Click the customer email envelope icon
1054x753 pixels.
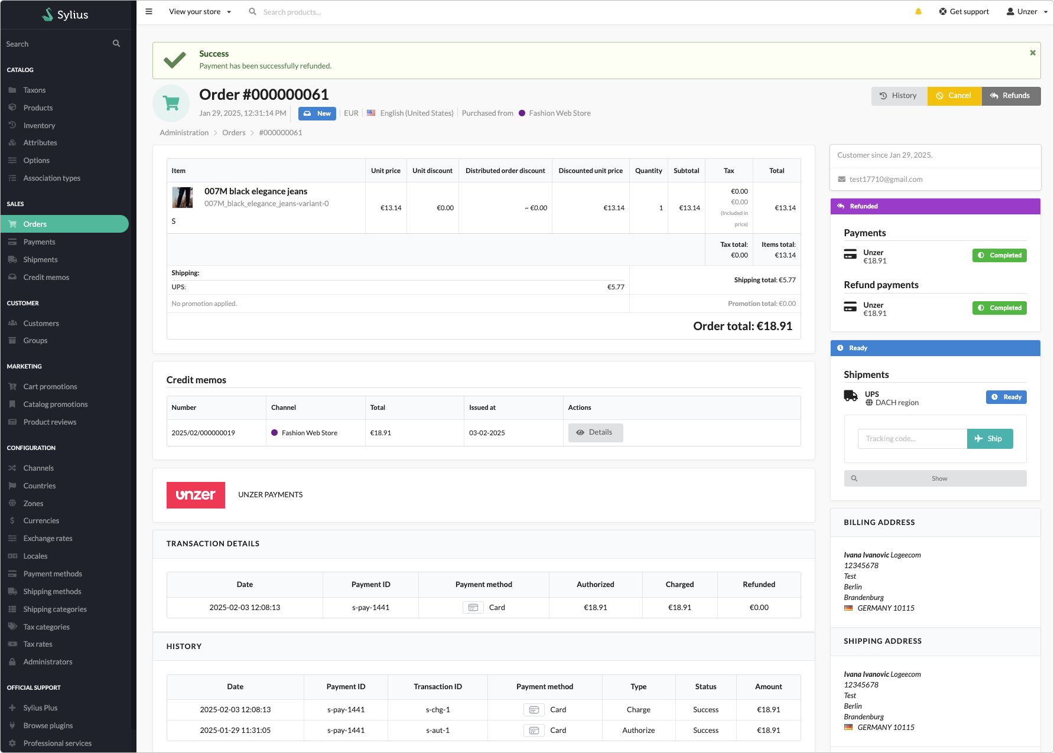coord(841,179)
